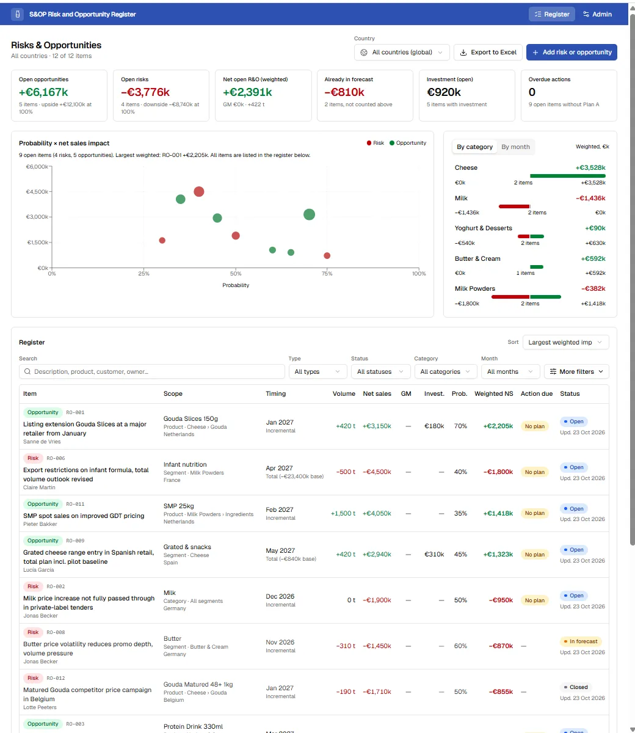Open the All categories filter dropdown
Screen dimensions: 635x733
(x=445, y=371)
